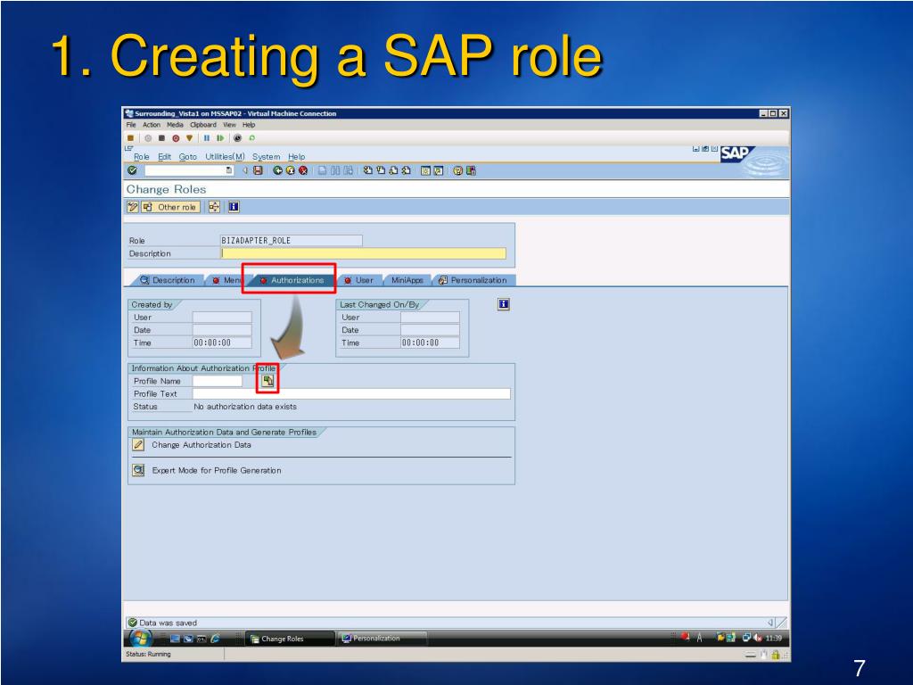
Task: Click the blue Information icon in application toolbar
Action: pyautogui.click(x=234, y=207)
